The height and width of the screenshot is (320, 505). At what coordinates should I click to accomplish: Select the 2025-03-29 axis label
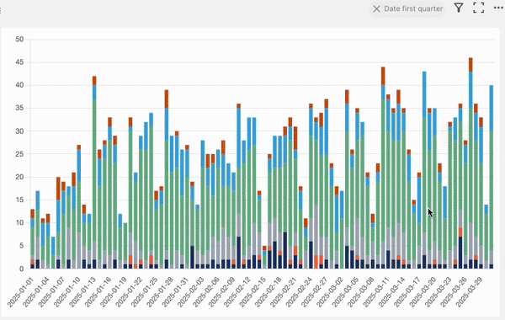469,292
